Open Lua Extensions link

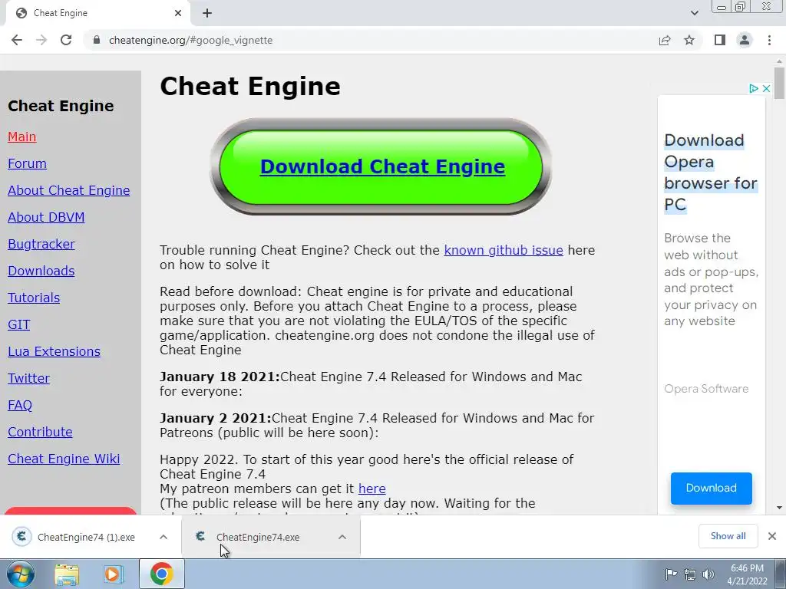[54, 351]
